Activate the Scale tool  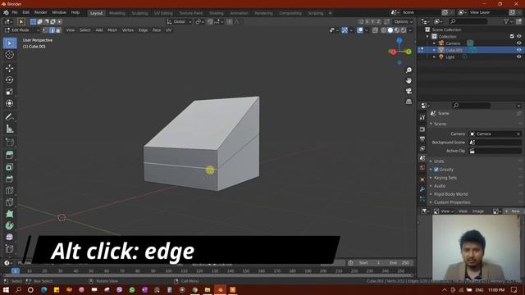point(10,92)
